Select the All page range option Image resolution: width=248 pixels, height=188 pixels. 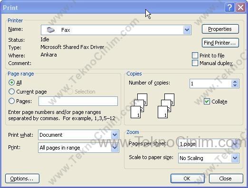point(11,83)
